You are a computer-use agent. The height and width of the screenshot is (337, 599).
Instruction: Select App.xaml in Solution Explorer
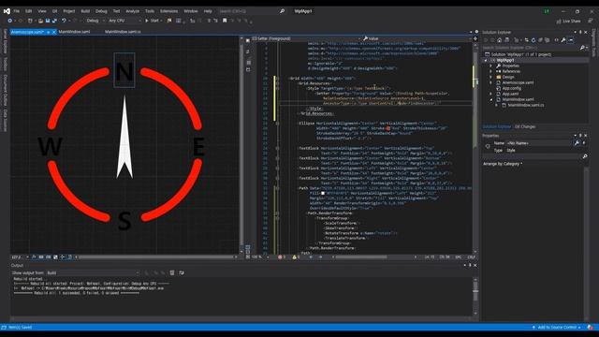pos(510,94)
